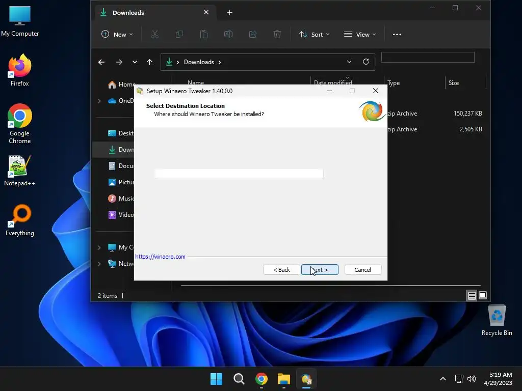Click the Copy icon in Explorer toolbar
The image size is (522, 391).
(x=179, y=34)
